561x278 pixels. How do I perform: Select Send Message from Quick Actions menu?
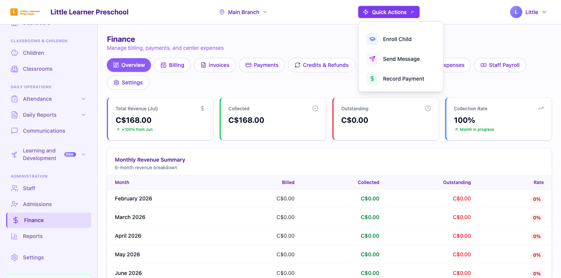[x=401, y=59]
